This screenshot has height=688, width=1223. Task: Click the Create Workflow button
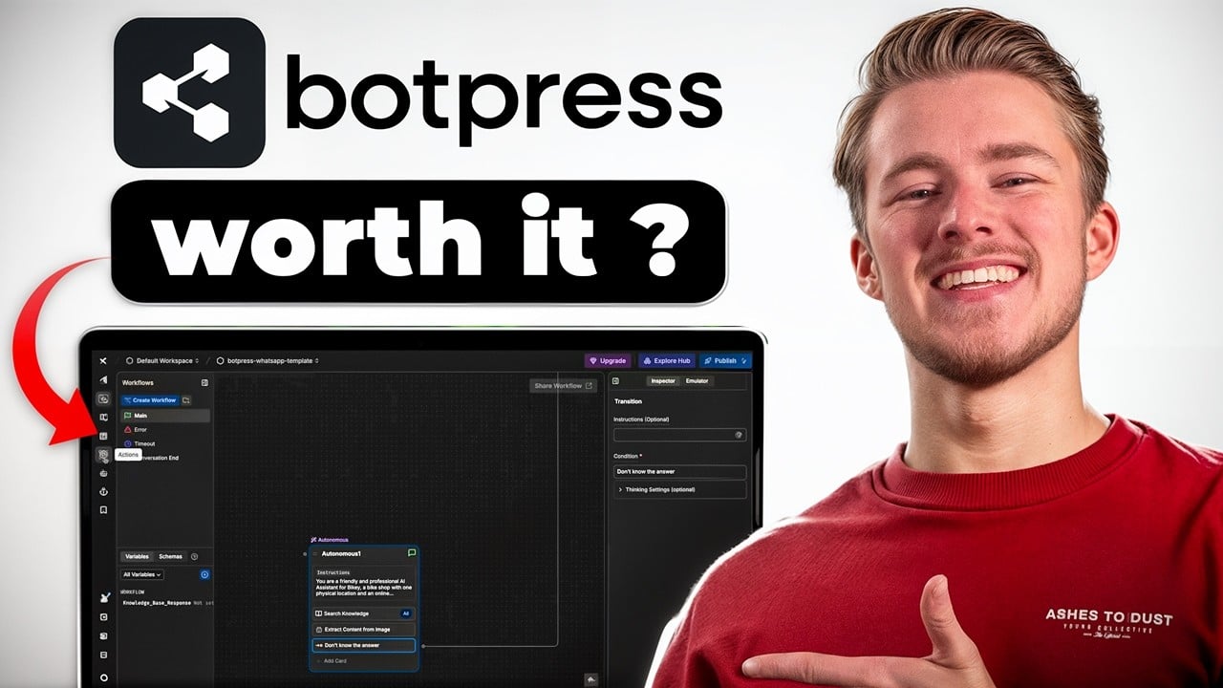[x=150, y=400]
